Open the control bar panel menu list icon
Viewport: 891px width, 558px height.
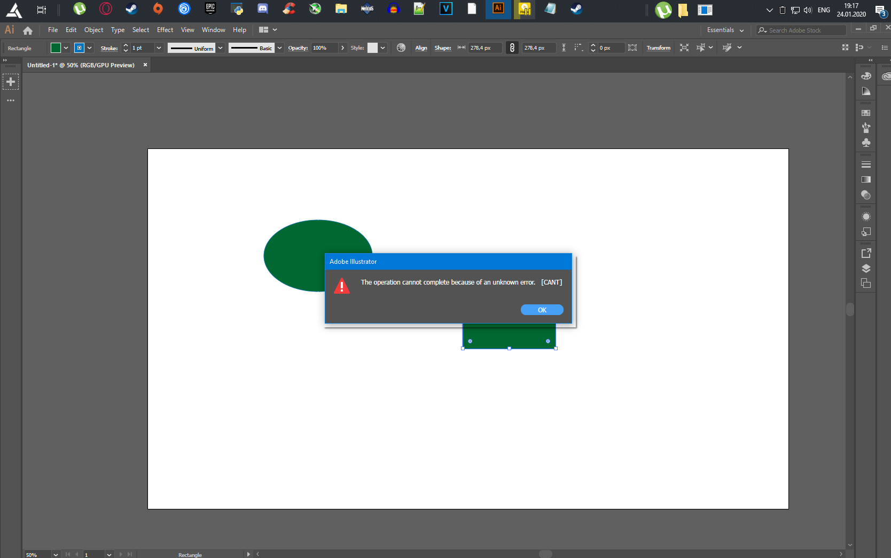pyautogui.click(x=885, y=48)
